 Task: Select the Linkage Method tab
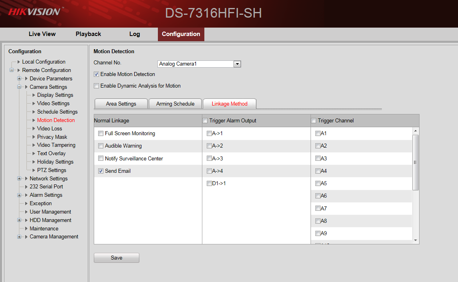coord(230,104)
